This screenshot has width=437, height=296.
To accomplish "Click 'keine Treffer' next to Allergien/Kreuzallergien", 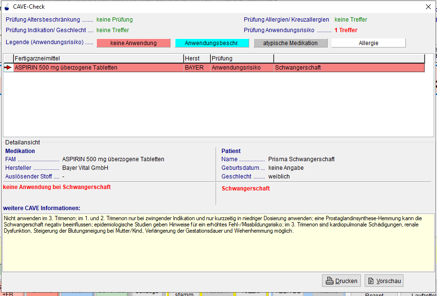I will click(351, 20).
